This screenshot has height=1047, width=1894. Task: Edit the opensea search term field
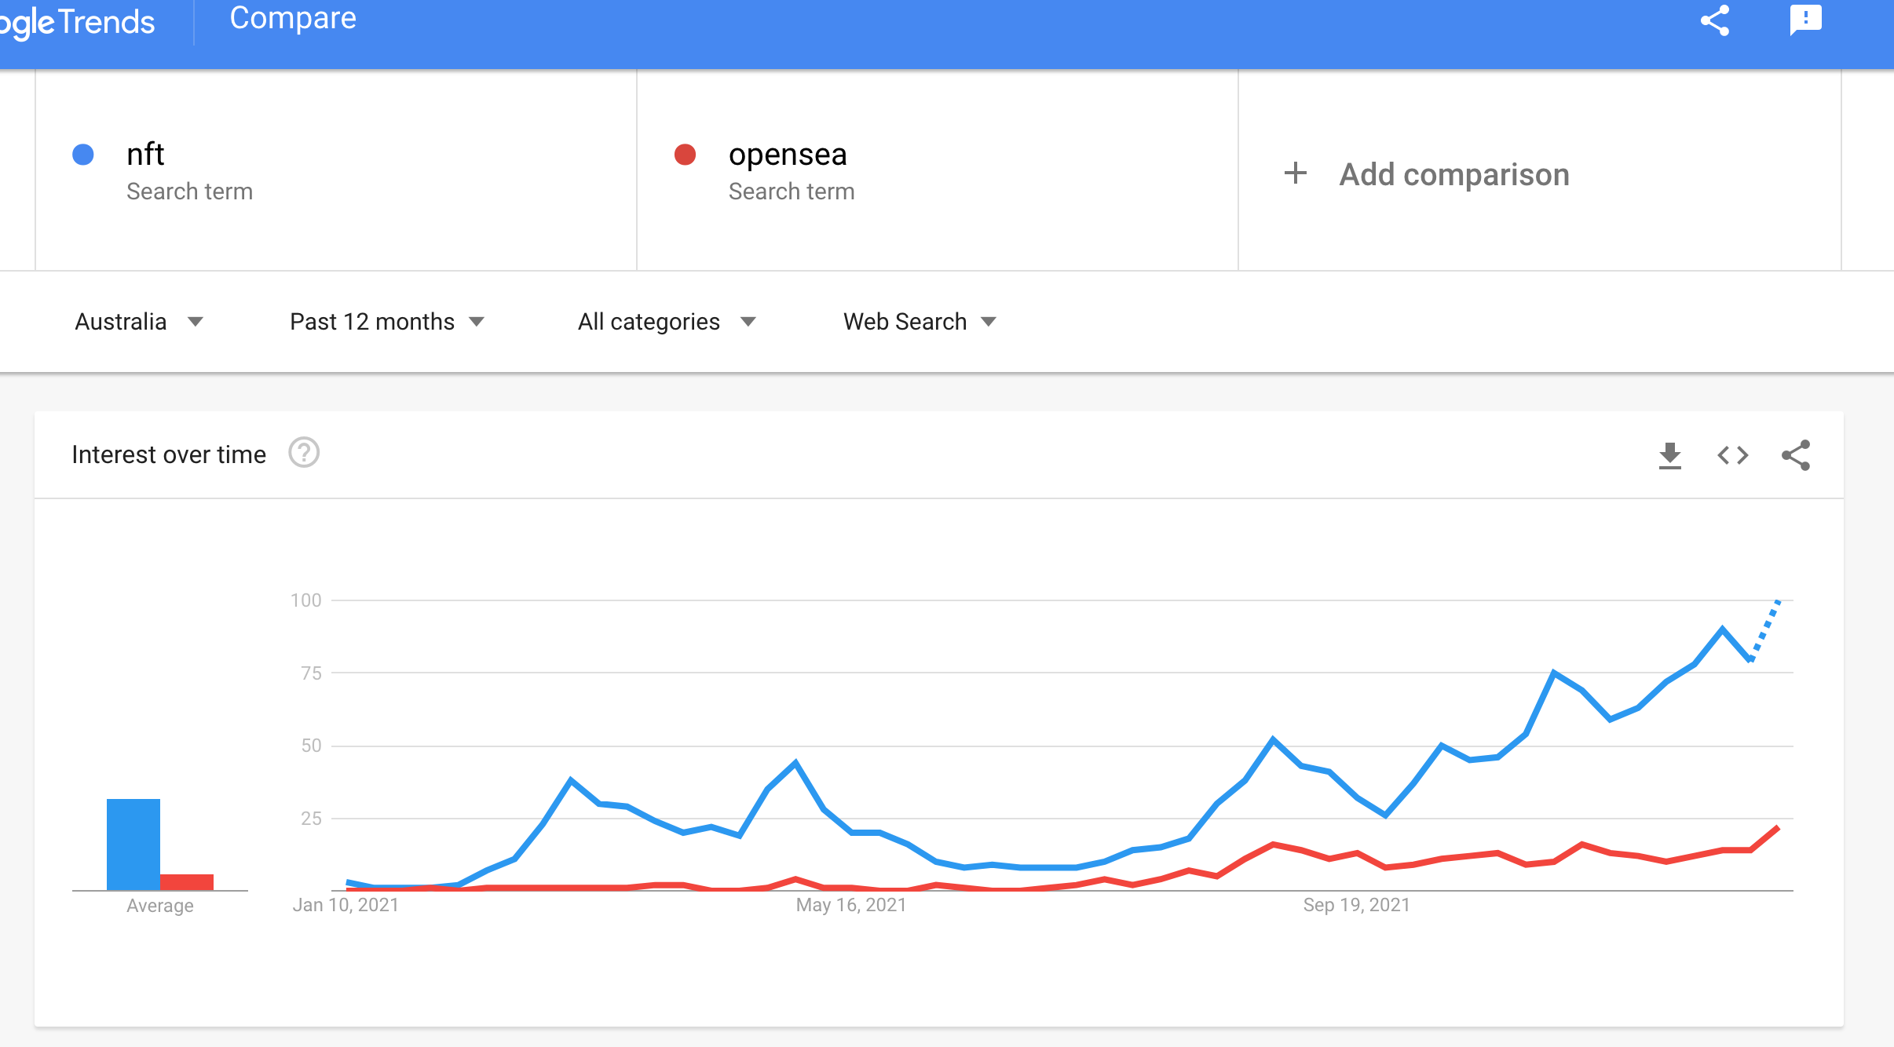938,170
